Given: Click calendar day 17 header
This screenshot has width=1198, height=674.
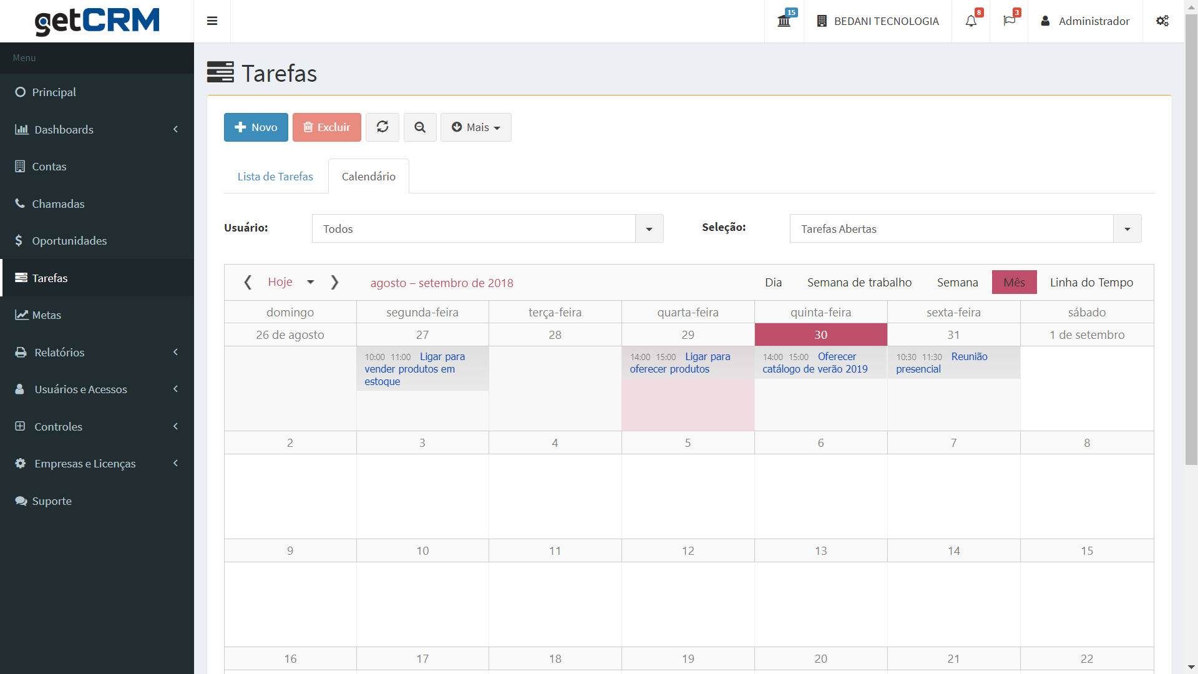Looking at the screenshot, I should [x=422, y=659].
